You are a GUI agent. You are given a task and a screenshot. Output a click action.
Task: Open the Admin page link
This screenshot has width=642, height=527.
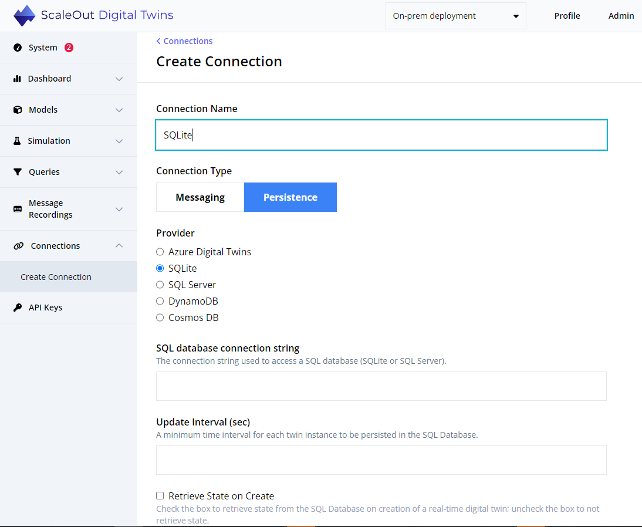tap(621, 16)
